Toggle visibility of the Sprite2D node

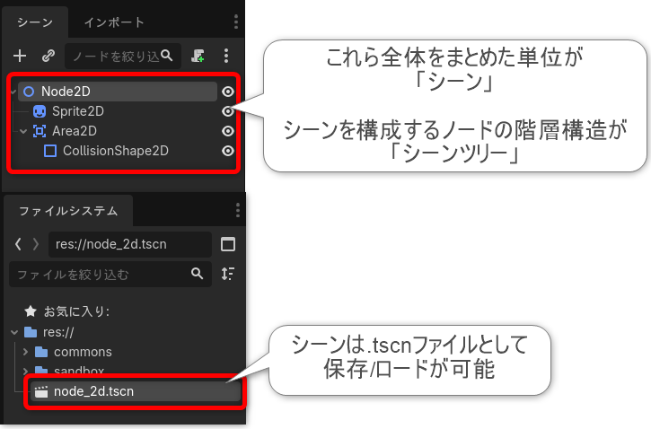tap(228, 111)
